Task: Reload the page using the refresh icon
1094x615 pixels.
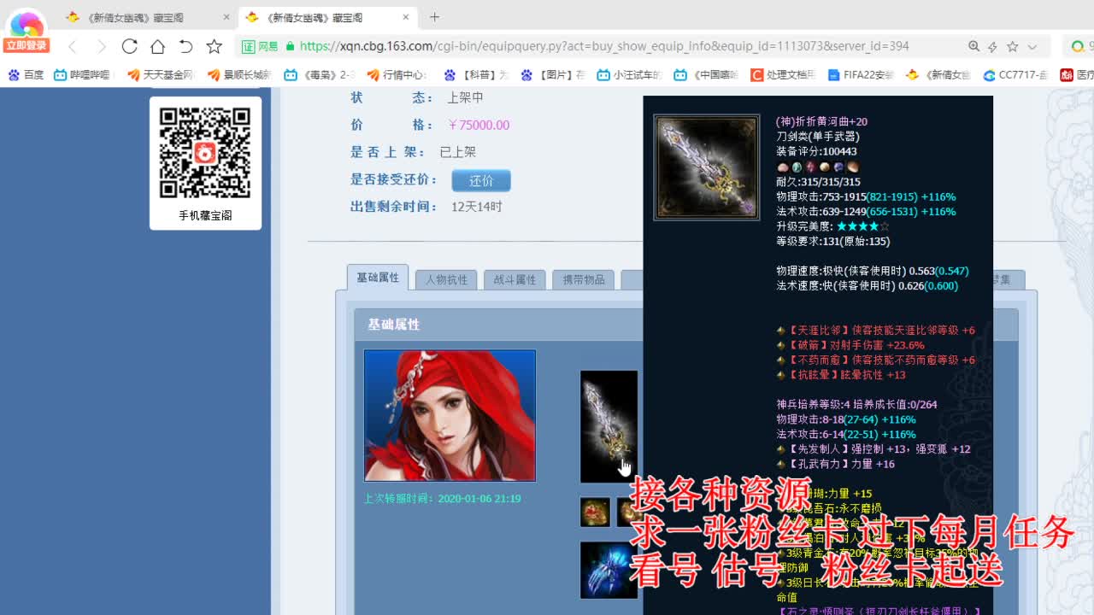Action: [x=129, y=46]
